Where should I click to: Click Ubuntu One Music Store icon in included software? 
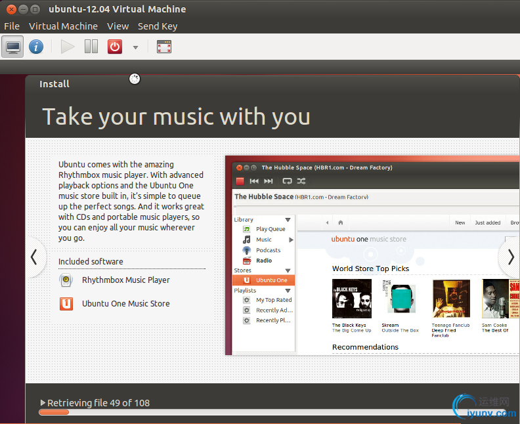pos(66,303)
